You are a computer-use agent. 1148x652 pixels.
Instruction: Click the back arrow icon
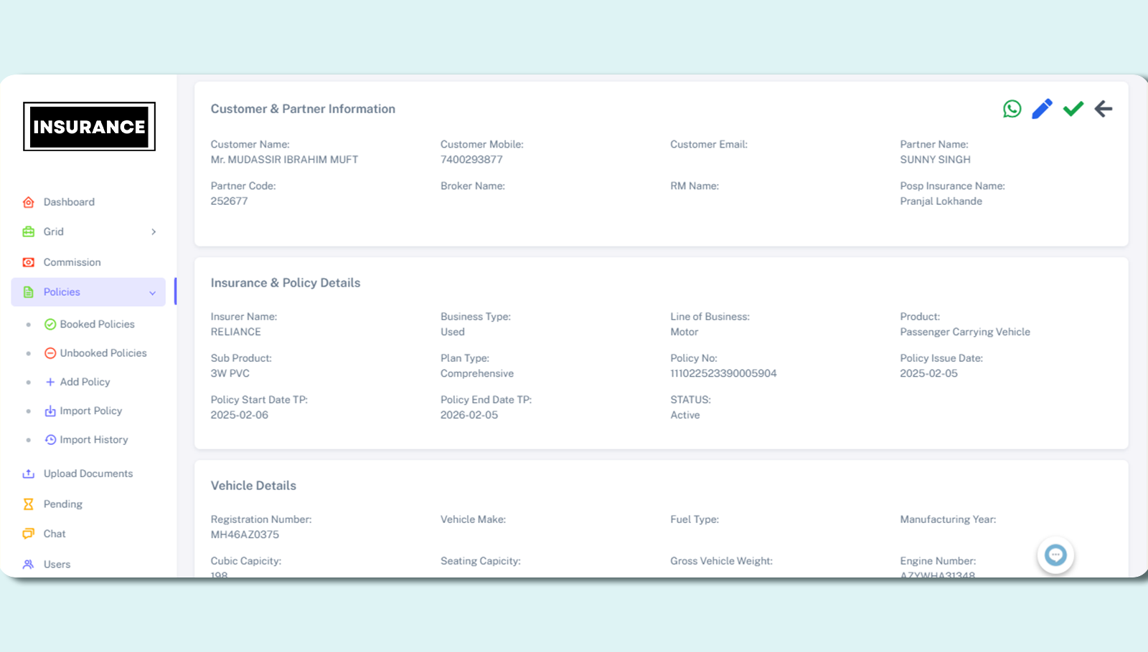[x=1104, y=109]
